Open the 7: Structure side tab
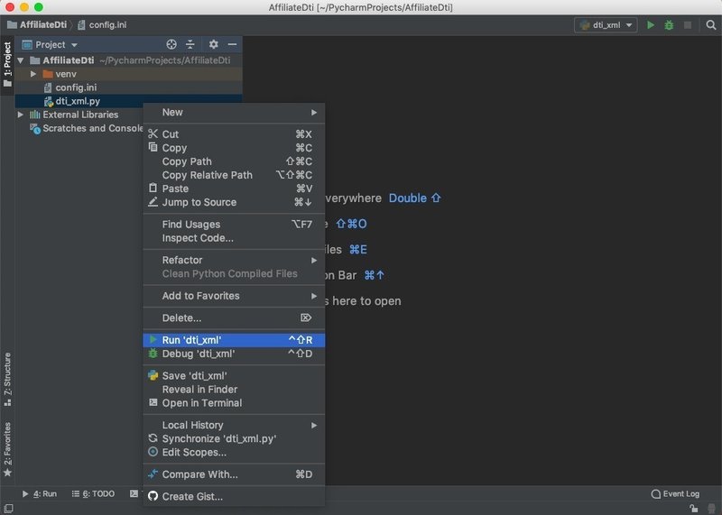Screen dimensions: 722x515 point(7,379)
